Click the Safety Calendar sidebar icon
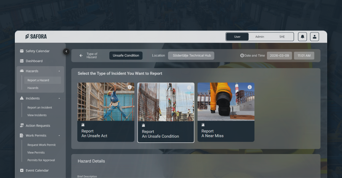 pos(22,51)
